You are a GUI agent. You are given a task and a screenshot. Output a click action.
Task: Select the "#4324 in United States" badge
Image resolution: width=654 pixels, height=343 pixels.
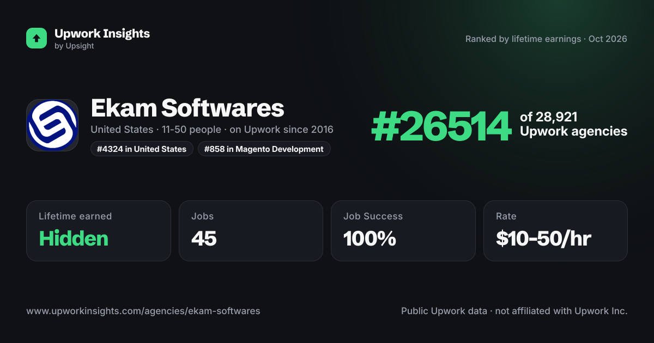point(142,149)
